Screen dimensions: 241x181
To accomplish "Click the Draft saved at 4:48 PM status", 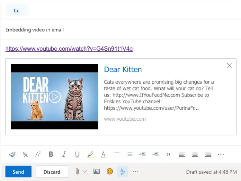I will [x=211, y=172].
